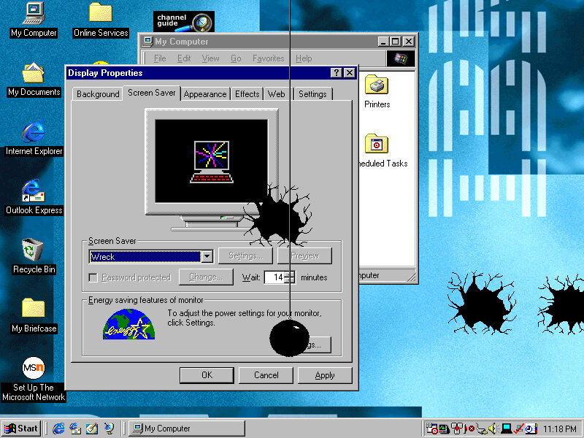Screen dimensions: 584x438
Task: Open the Scheduled Tasks folder icon
Action: pyautogui.click(x=377, y=145)
